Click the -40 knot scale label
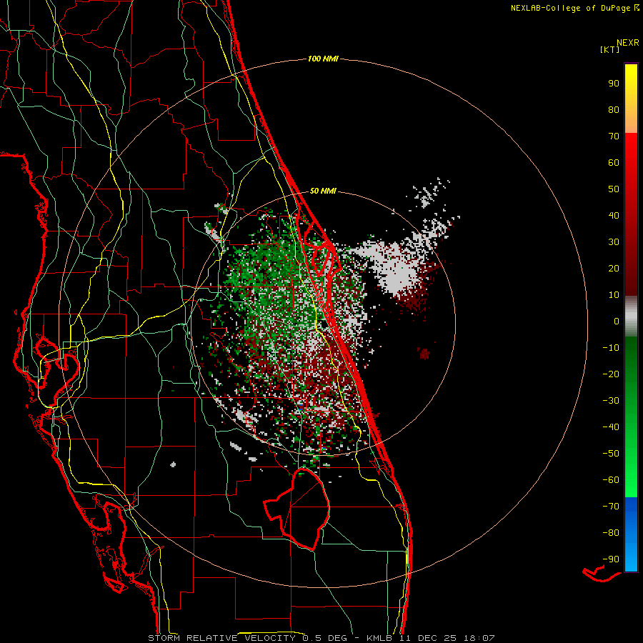 click(x=611, y=427)
